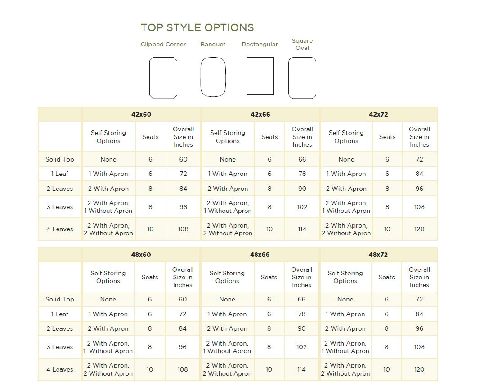Click overall size '108' in 42x72 3 Leaves row
This screenshot has height=386, width=480.
click(x=419, y=207)
